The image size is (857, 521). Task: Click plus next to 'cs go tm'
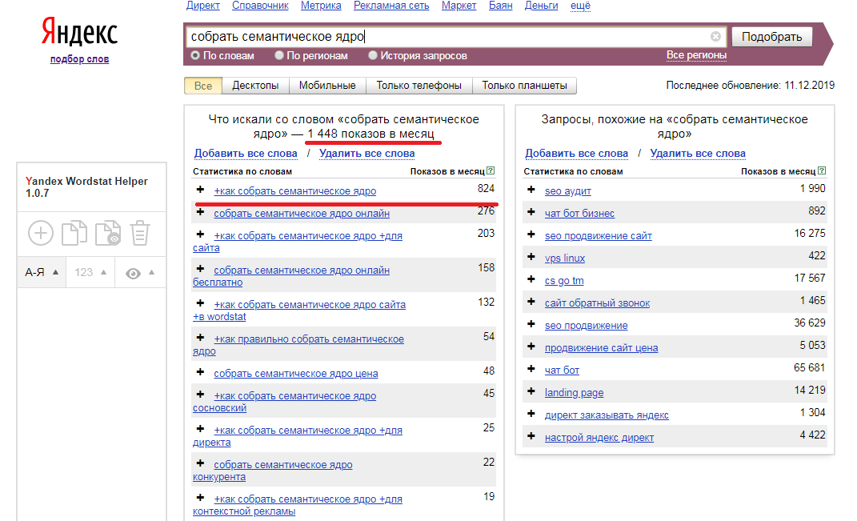coord(531,279)
